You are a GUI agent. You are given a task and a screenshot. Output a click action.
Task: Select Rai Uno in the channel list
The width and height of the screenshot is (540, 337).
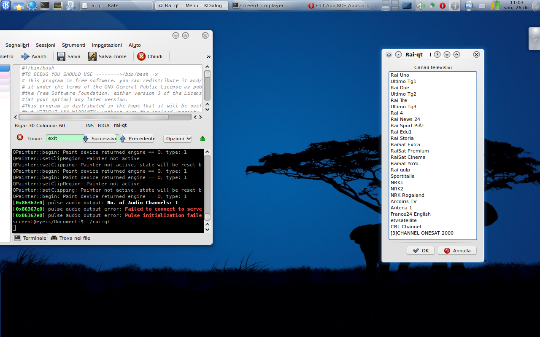tap(432, 75)
